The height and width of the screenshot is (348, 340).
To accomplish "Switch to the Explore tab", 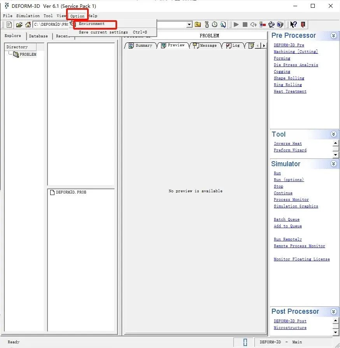I will click(x=13, y=36).
